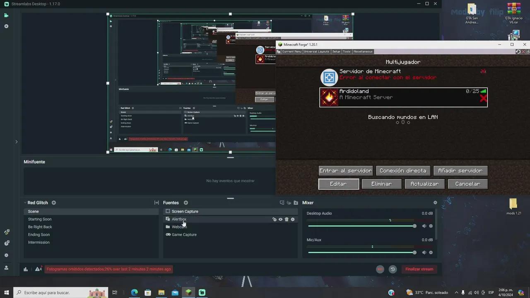Click the Windows taskbar search box
This screenshot has height=298, width=530.
pyautogui.click(x=61, y=293)
